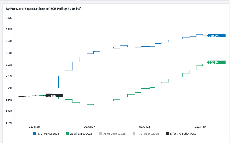Click the blue 2.447% end value tag

click(x=214, y=36)
